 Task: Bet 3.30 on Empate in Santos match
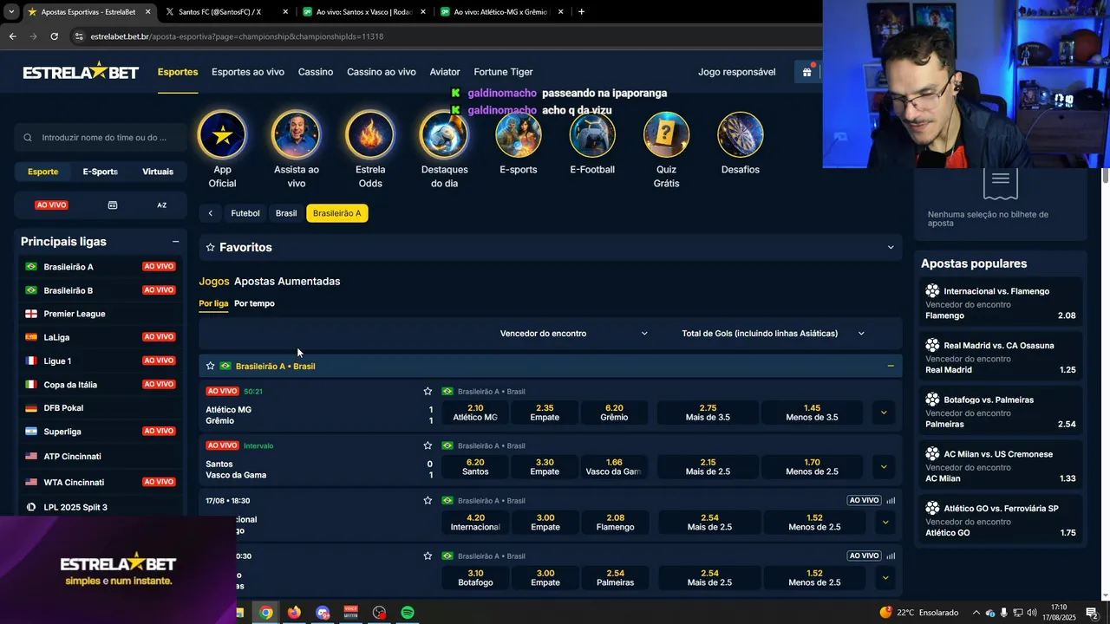[x=545, y=467]
